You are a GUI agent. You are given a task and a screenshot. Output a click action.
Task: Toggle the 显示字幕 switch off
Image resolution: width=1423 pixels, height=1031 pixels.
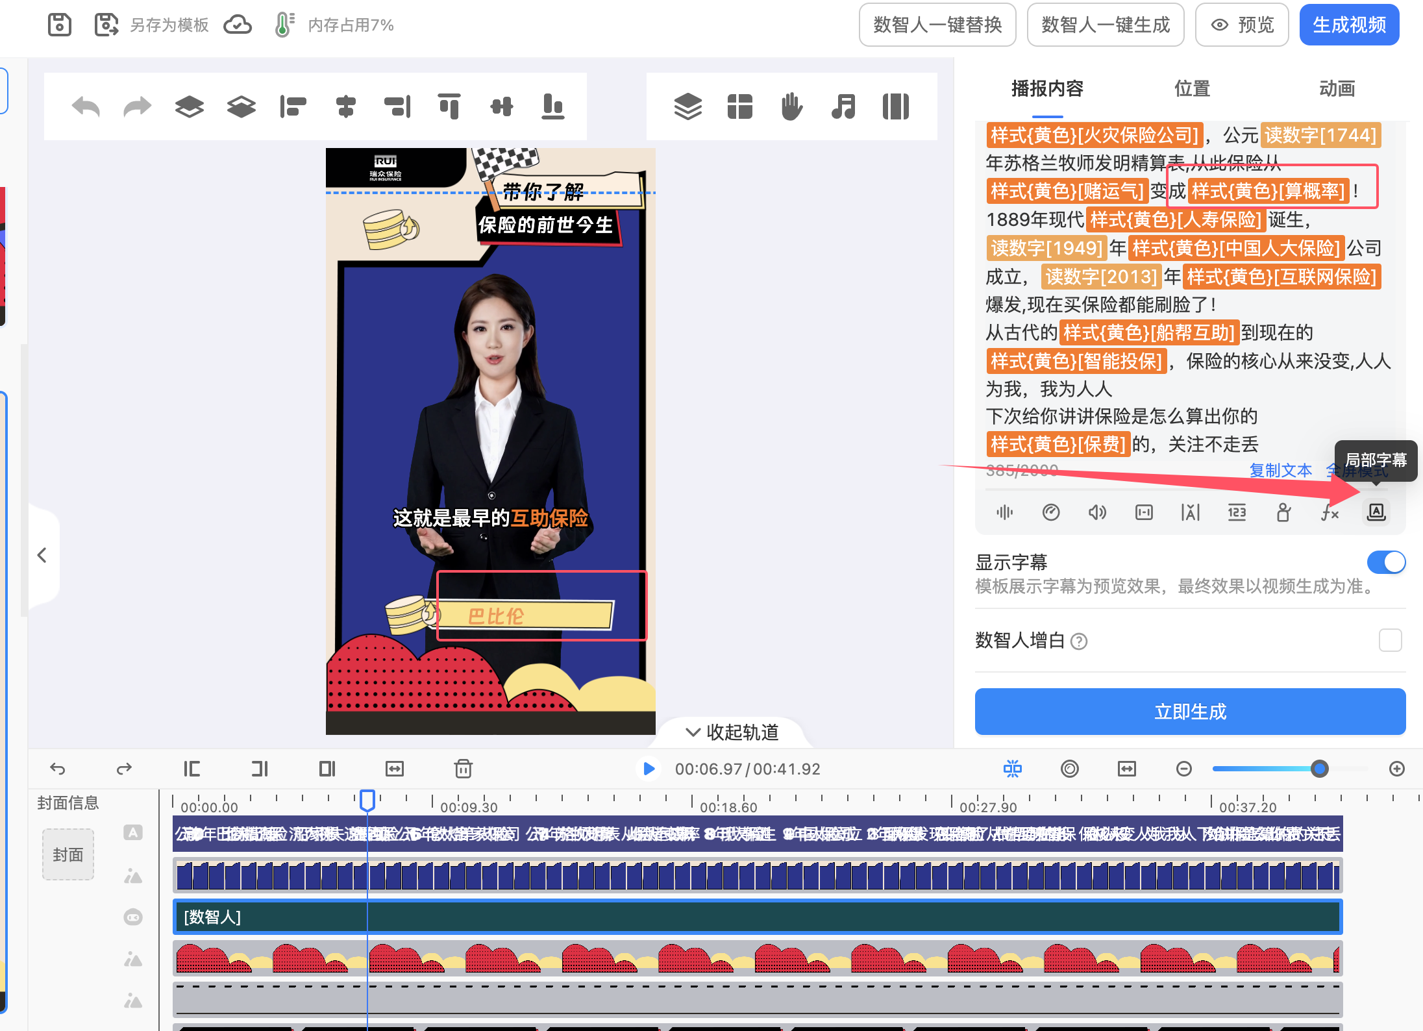1386,562
